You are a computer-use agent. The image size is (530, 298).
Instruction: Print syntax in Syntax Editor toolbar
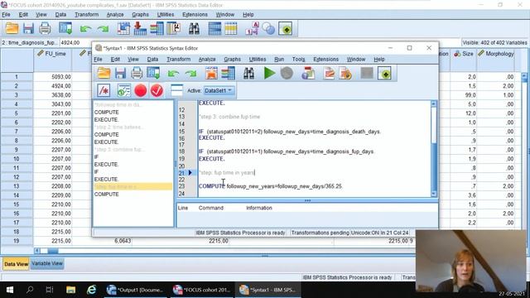coord(137,74)
